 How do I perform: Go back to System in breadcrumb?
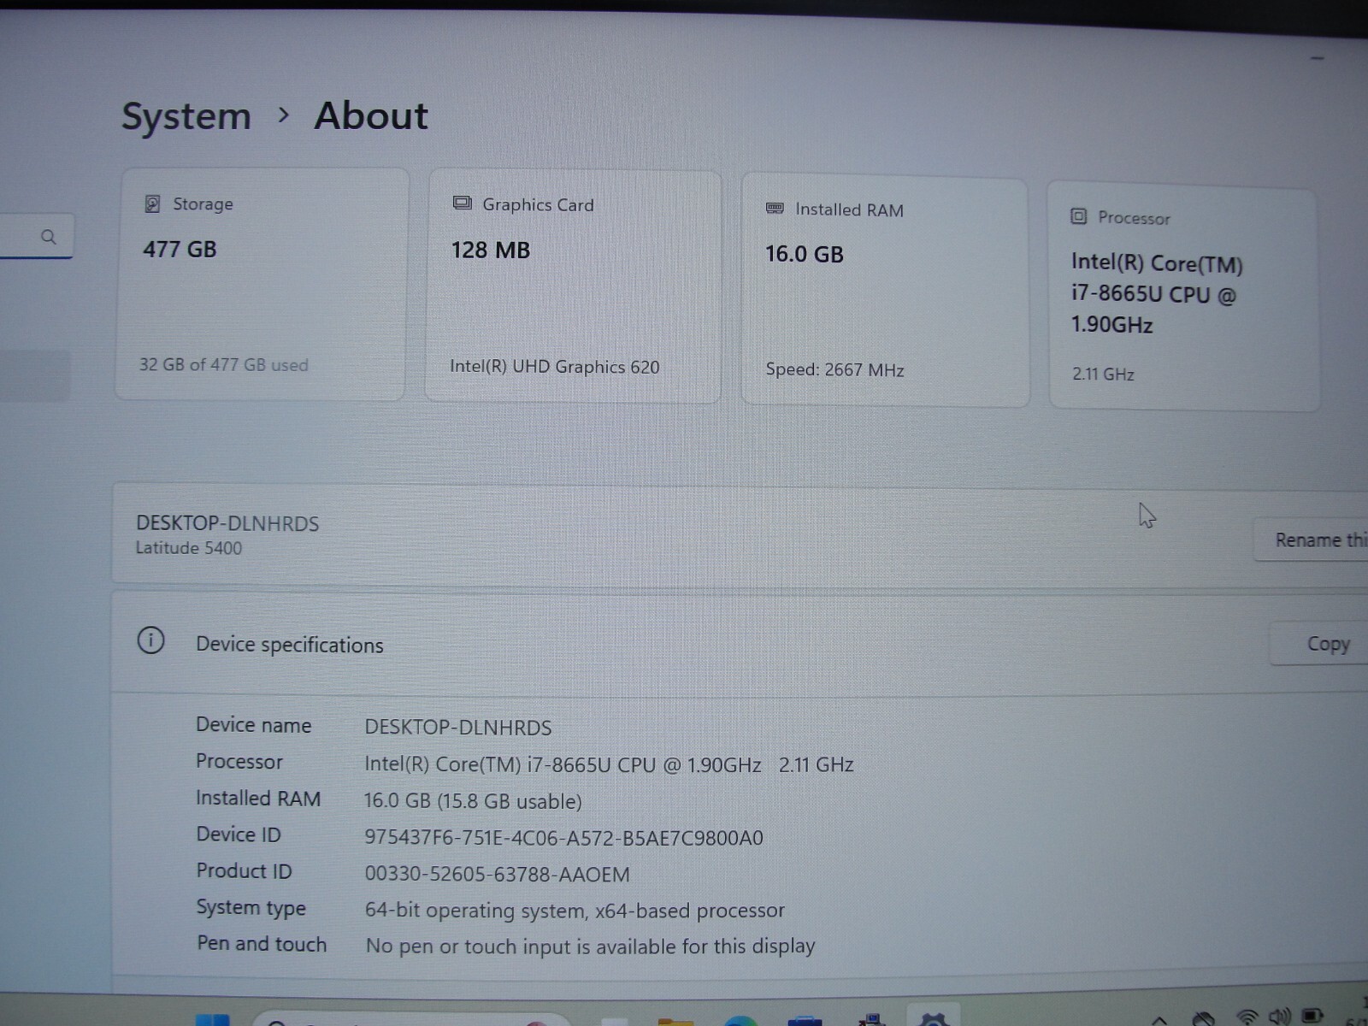186,115
